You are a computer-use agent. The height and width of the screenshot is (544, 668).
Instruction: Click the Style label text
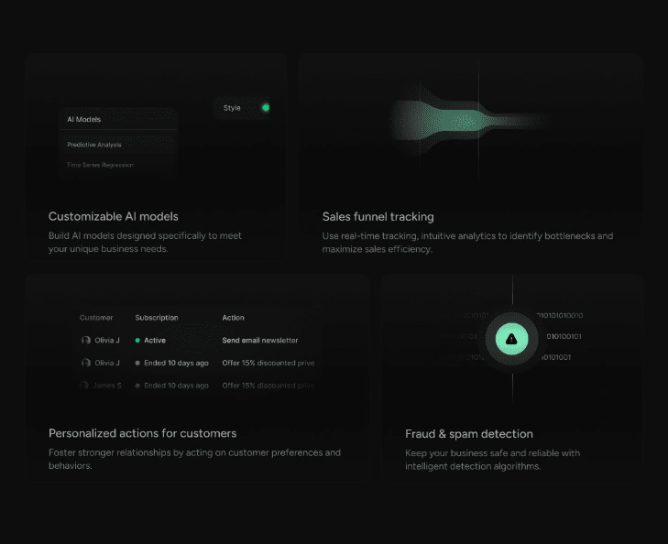(232, 108)
